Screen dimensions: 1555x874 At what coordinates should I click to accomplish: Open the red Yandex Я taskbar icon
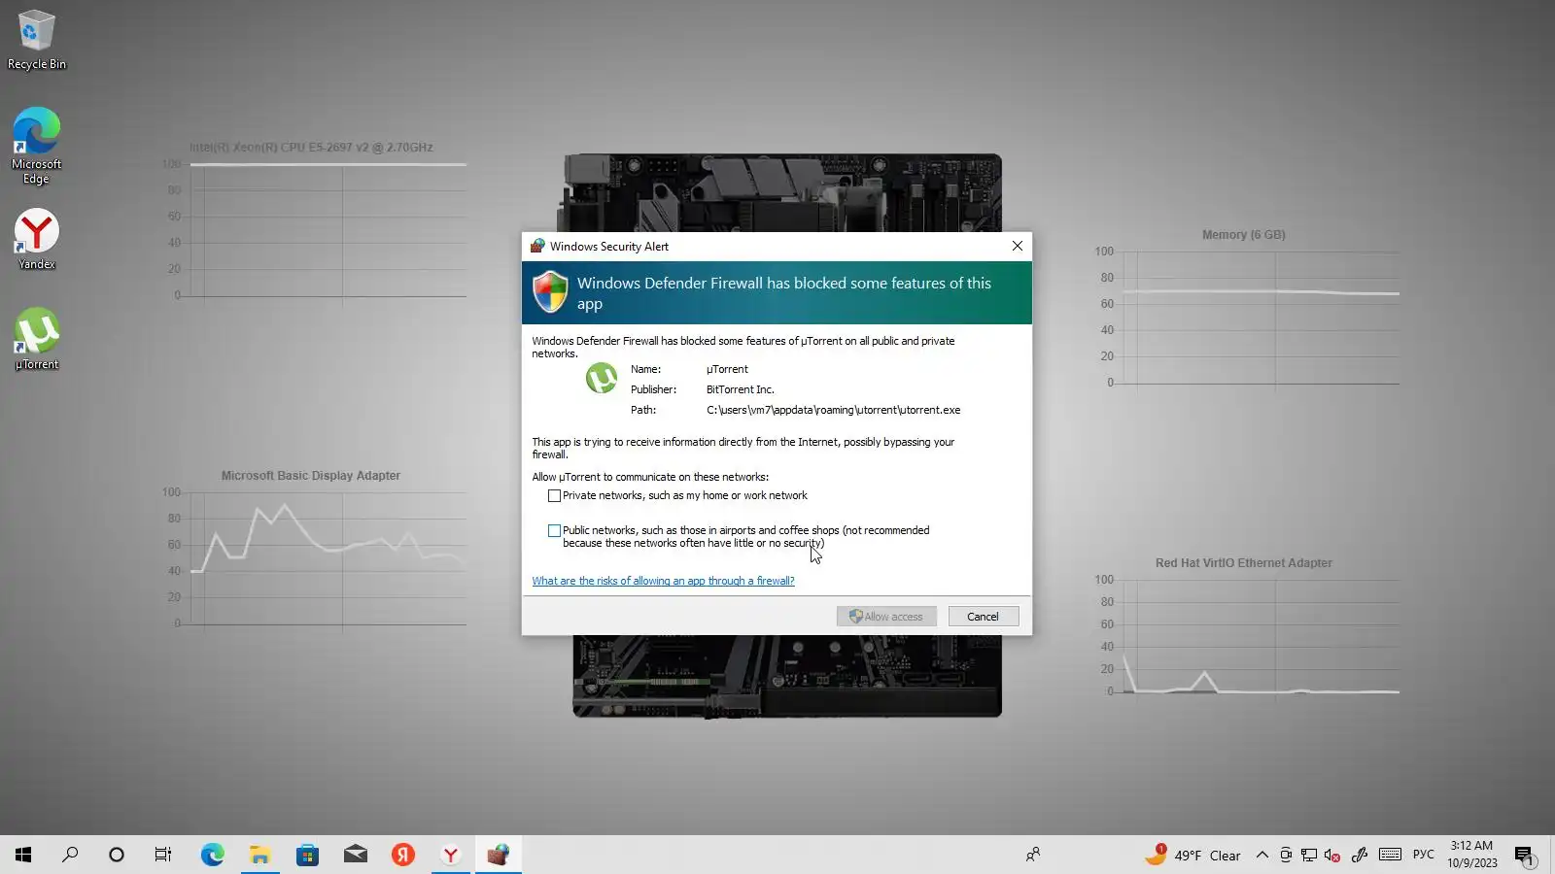coord(402,855)
